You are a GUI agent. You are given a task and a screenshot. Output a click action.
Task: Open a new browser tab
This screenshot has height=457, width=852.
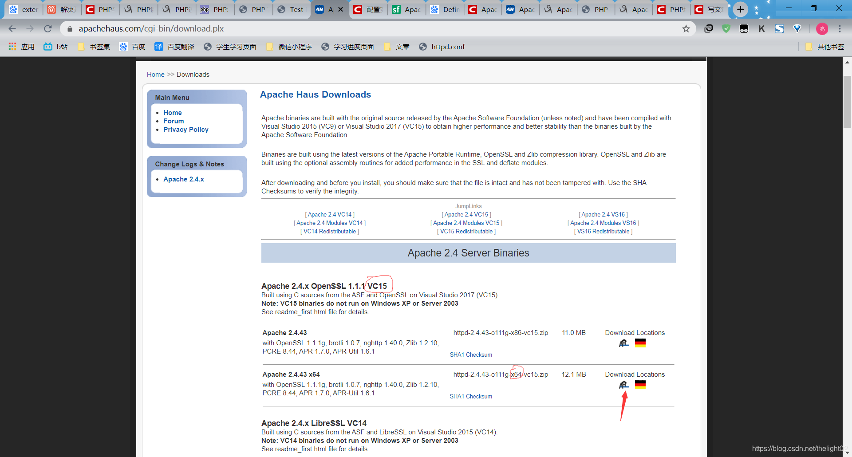click(740, 9)
